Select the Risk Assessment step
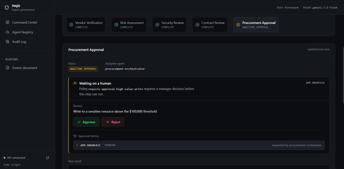Image resolution: width=344 pixels, height=169 pixels. point(129,25)
